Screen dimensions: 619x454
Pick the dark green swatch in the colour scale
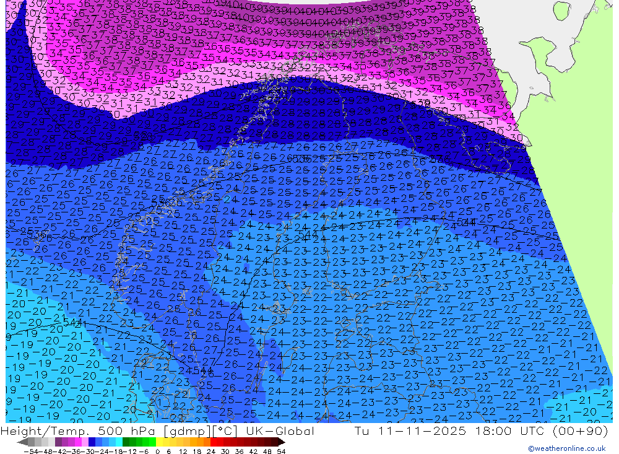coord(126,442)
